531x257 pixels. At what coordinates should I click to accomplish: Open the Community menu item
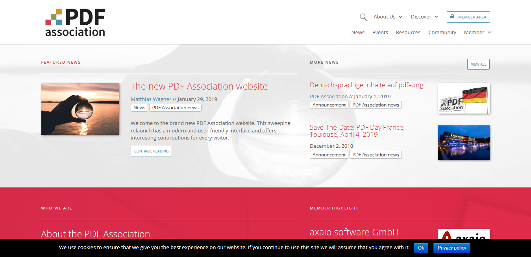point(442,33)
